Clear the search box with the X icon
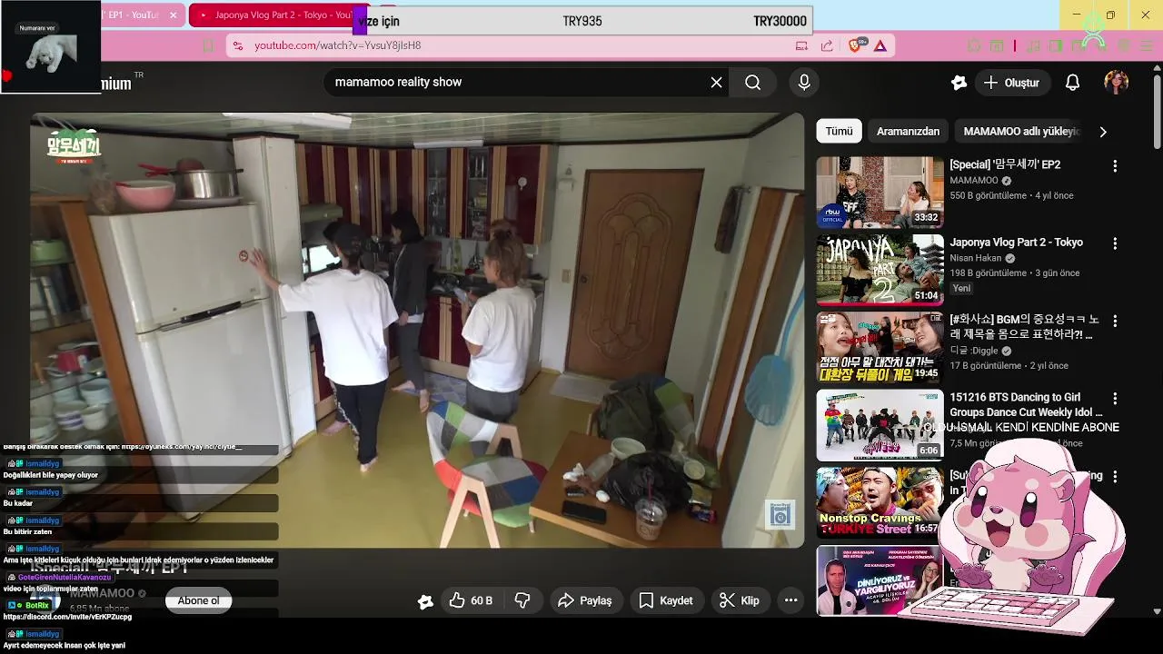Viewport: 1163px width, 654px height. click(716, 83)
